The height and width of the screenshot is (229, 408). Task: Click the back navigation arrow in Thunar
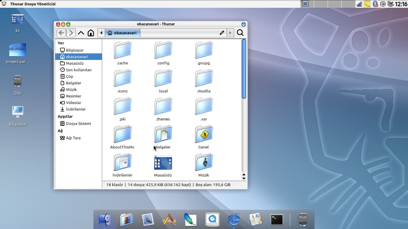61,33
